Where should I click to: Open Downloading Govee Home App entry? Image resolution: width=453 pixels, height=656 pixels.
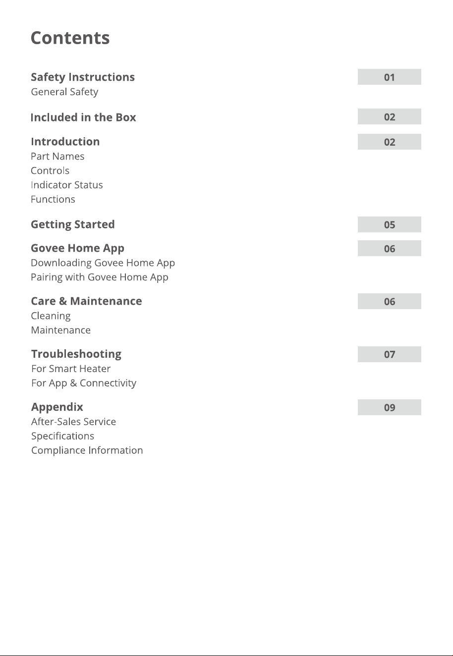click(x=103, y=263)
